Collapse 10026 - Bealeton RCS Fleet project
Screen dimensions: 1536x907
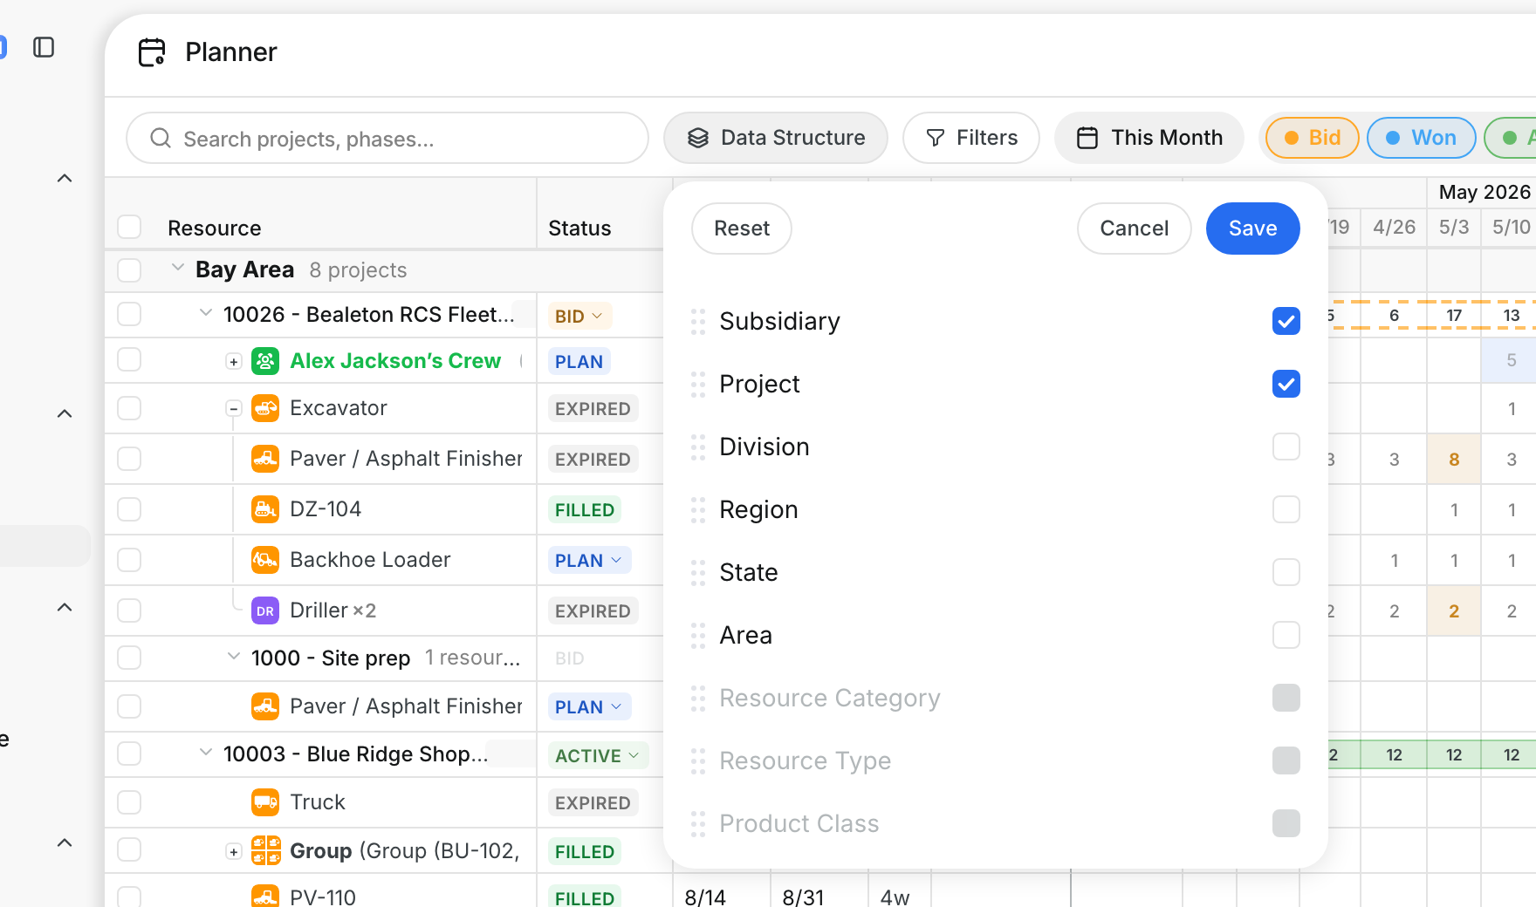tap(206, 313)
